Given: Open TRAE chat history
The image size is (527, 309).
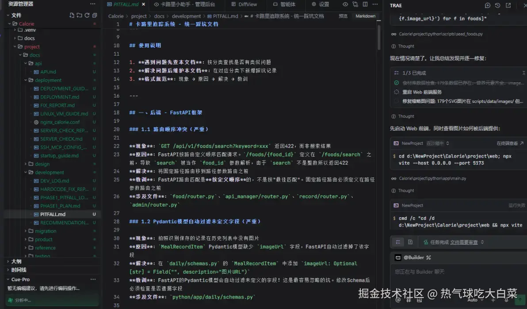Looking at the screenshot, I should point(497,5).
